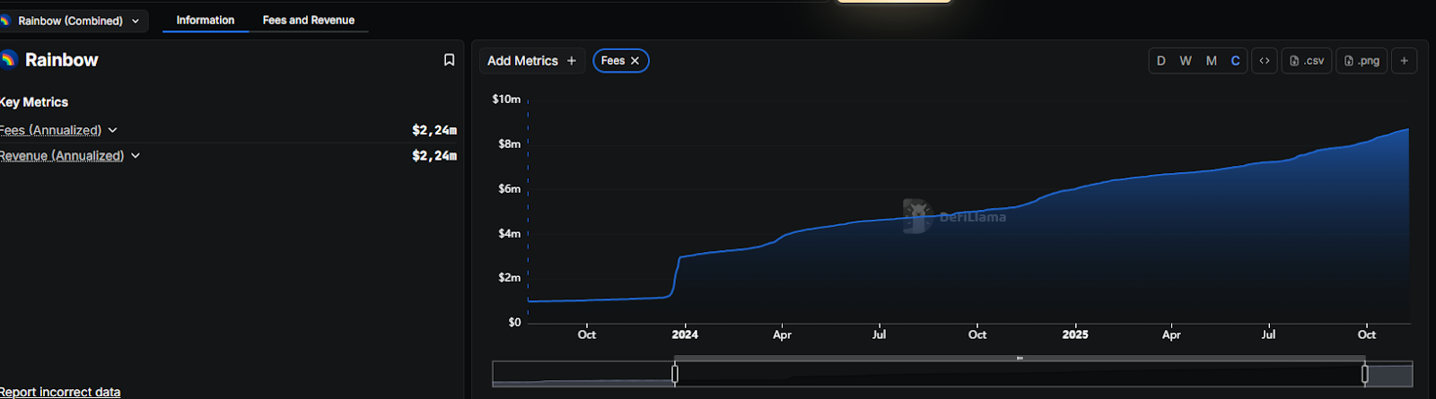Click the 2025 x-axis label

click(x=1075, y=334)
